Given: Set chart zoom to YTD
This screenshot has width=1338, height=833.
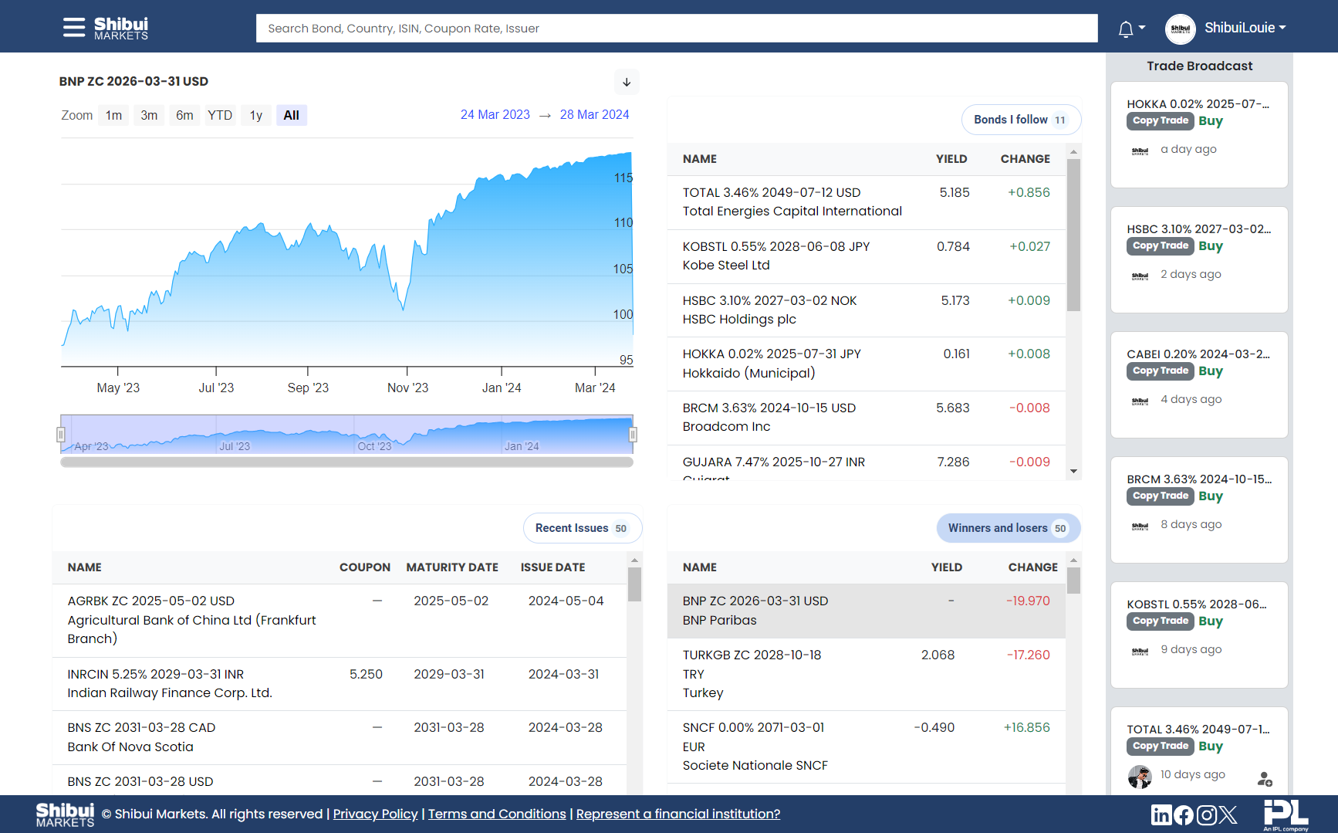Looking at the screenshot, I should click(220, 115).
